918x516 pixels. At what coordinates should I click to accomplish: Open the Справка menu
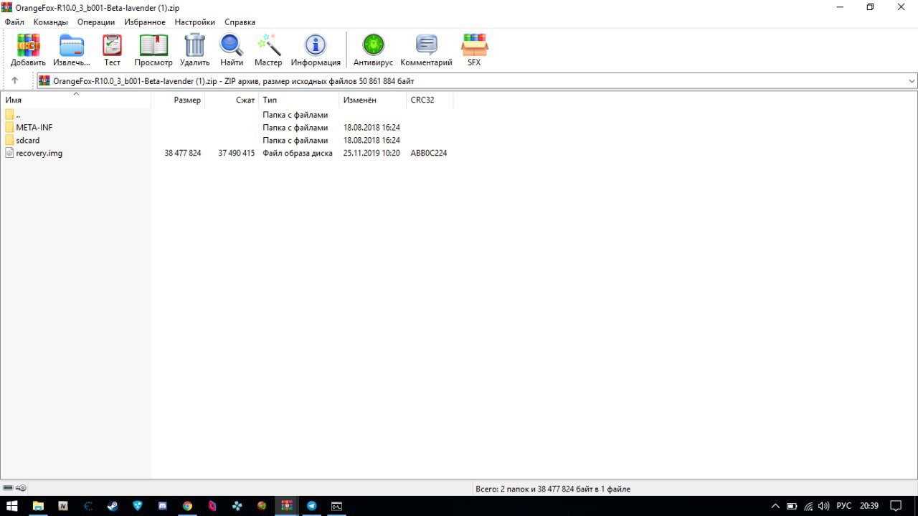click(x=240, y=22)
